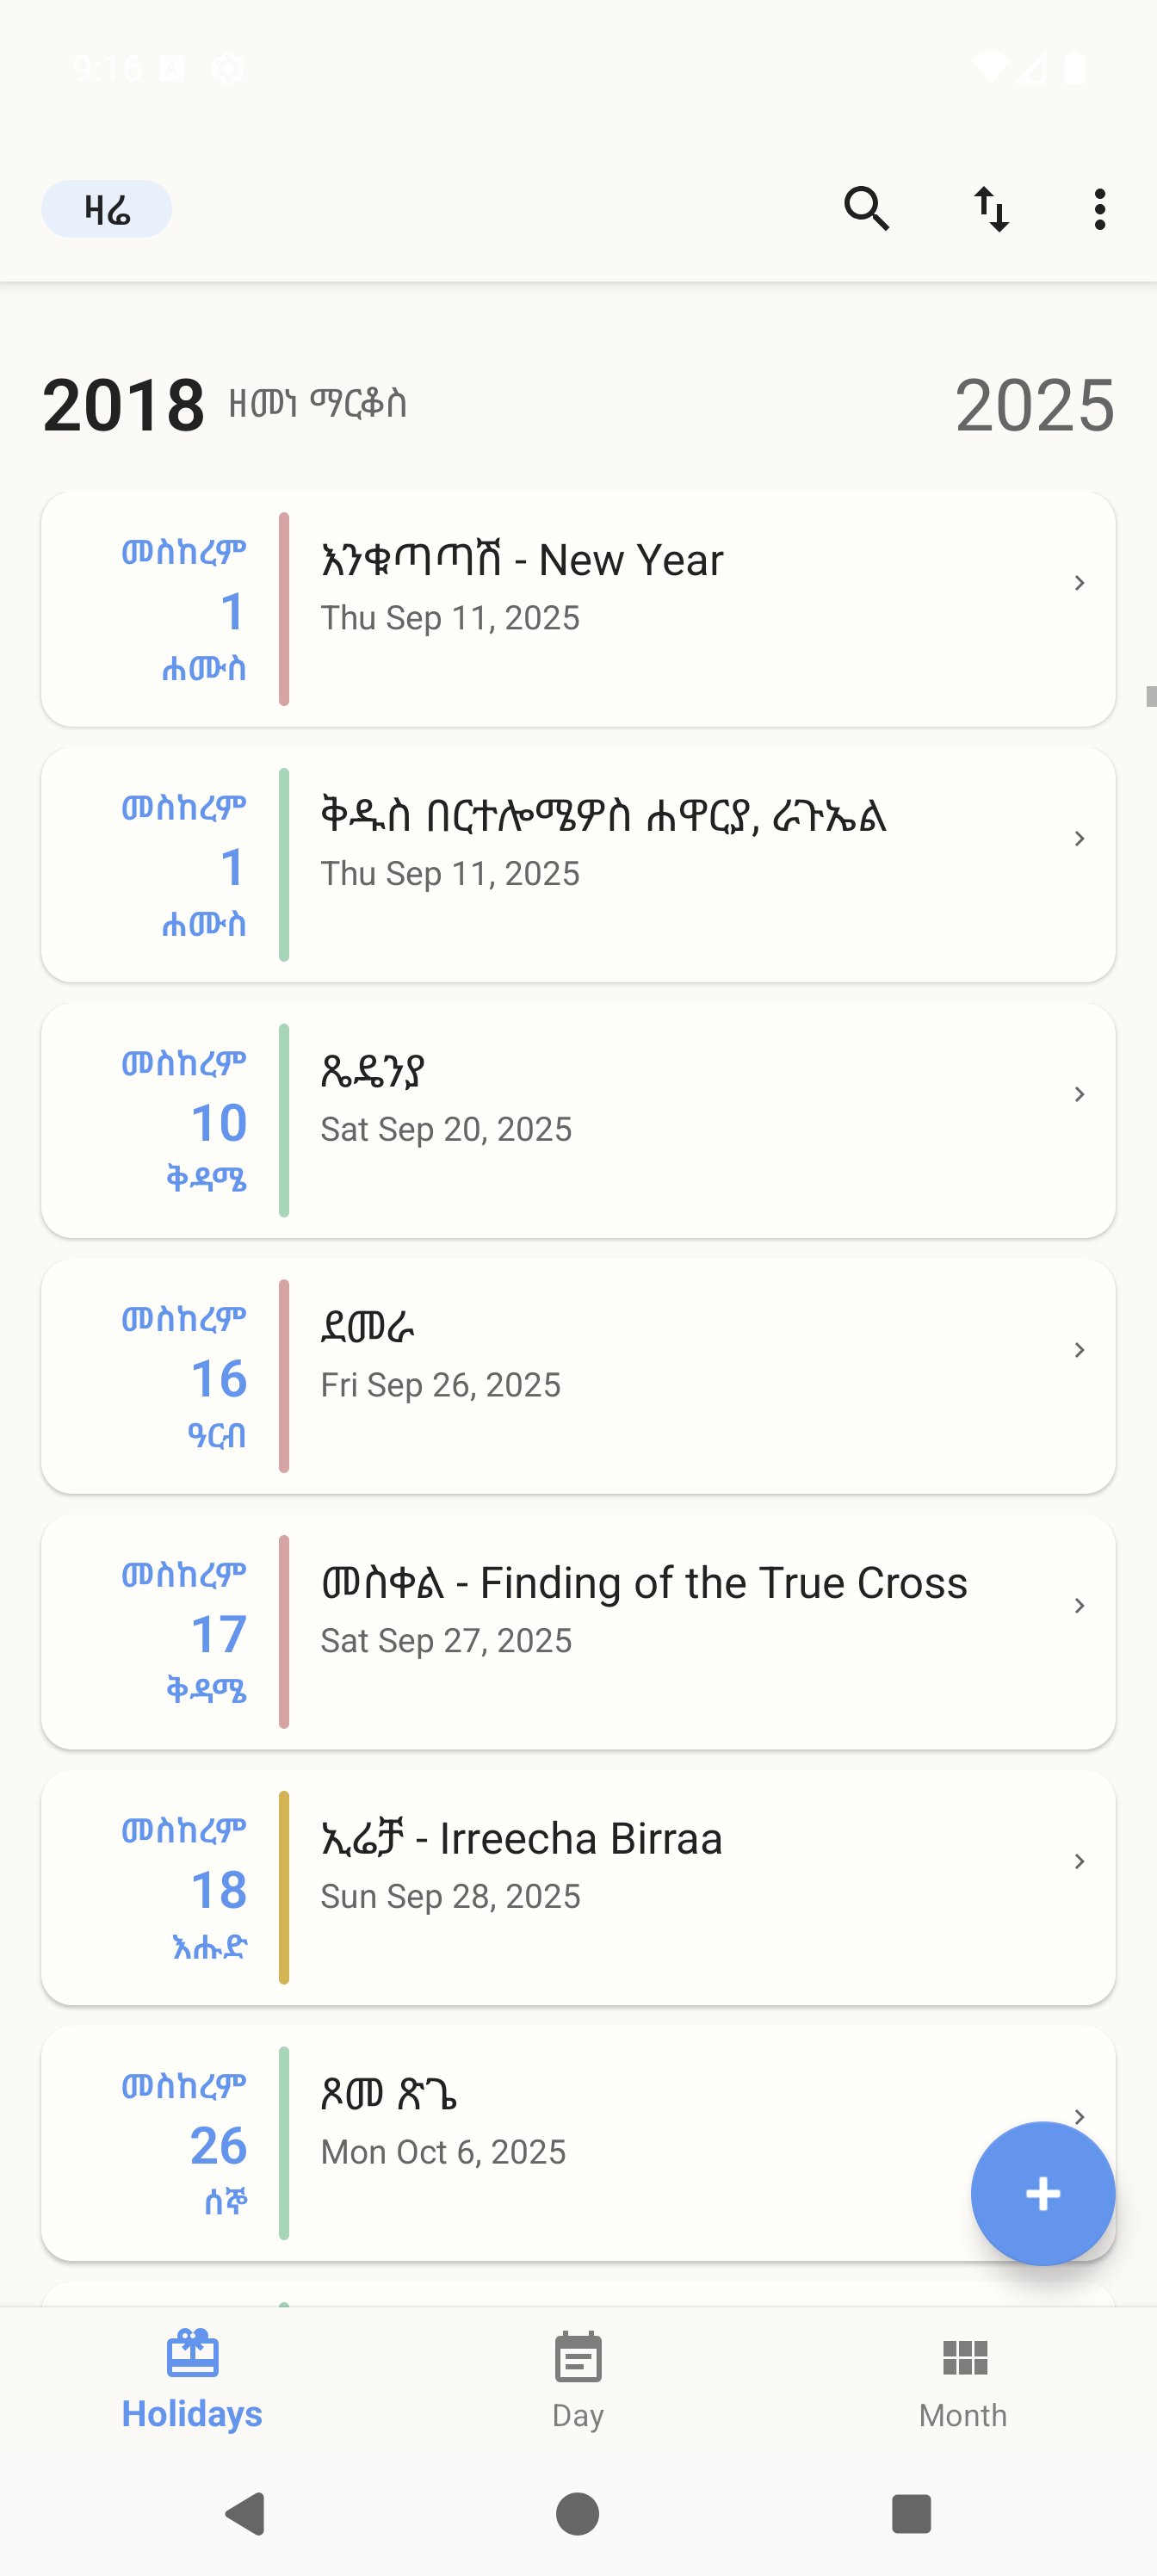Open the three-dot overflow menu

click(1099, 209)
